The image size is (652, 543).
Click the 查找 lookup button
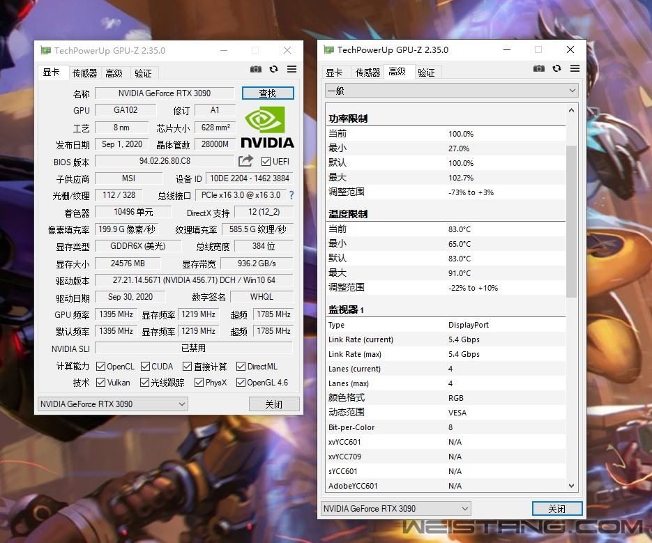pos(268,93)
